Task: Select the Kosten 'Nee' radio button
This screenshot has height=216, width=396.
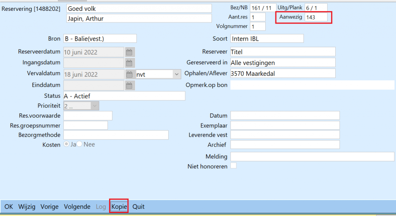Action: click(80, 144)
